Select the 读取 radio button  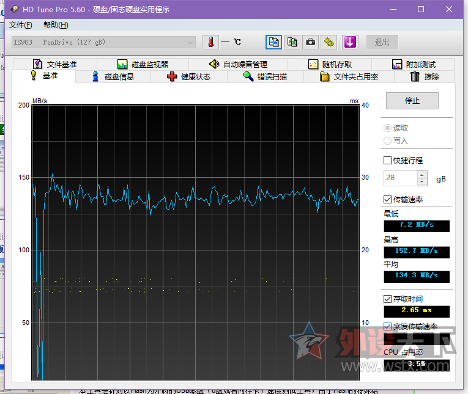[387, 128]
